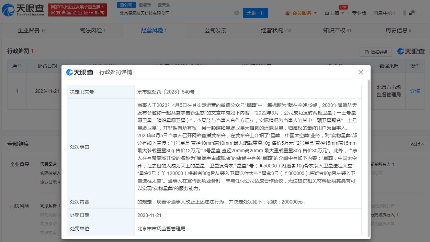The height and width of the screenshot is (242, 430).
Task: Click the 数据纠错 button
Action: click(x=375, y=52)
